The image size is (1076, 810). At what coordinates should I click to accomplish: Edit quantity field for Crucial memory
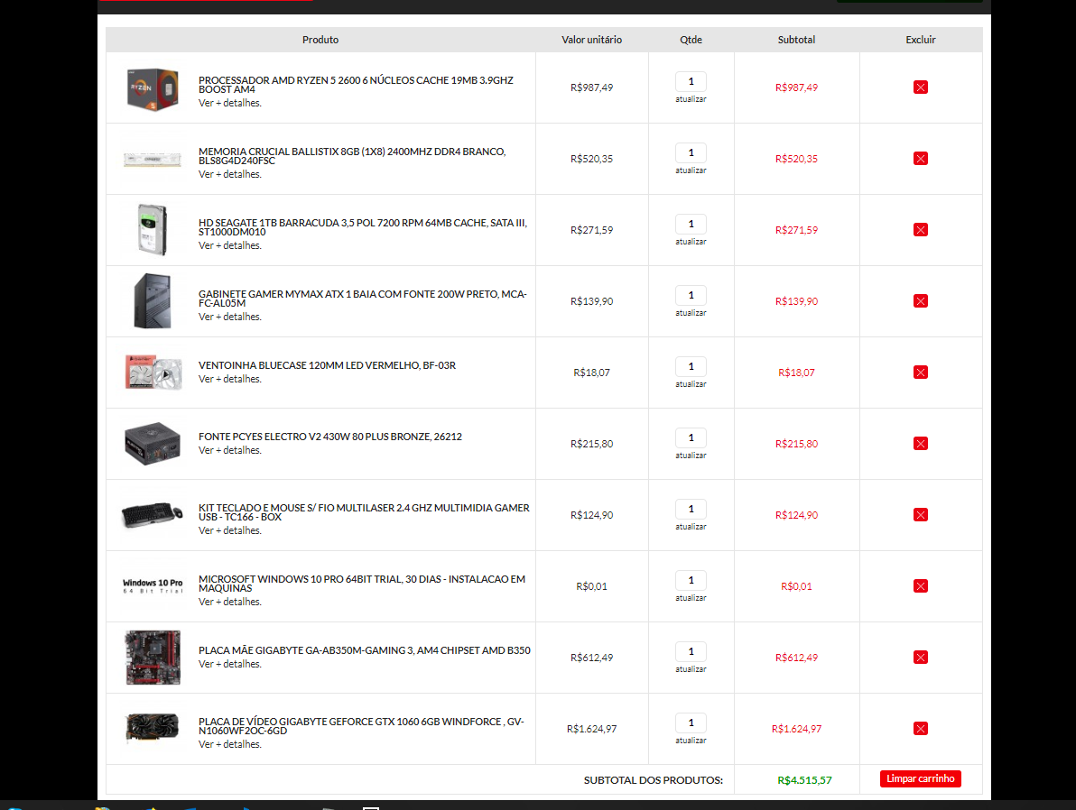click(x=691, y=153)
